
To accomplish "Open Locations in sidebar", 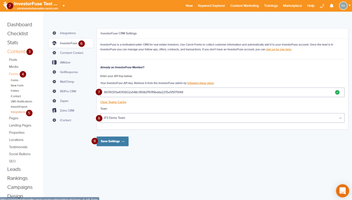I will click(16, 140).
